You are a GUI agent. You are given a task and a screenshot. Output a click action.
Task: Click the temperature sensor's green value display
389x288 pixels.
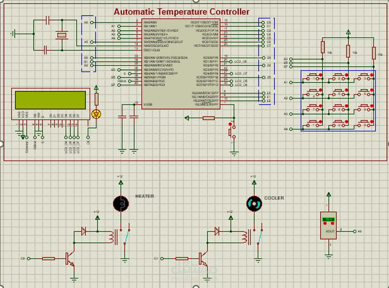click(328, 219)
